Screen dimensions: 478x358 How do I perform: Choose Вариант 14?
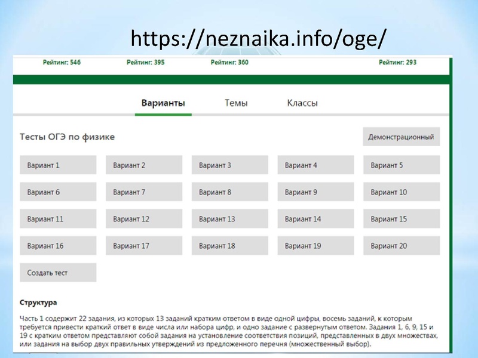click(315, 219)
